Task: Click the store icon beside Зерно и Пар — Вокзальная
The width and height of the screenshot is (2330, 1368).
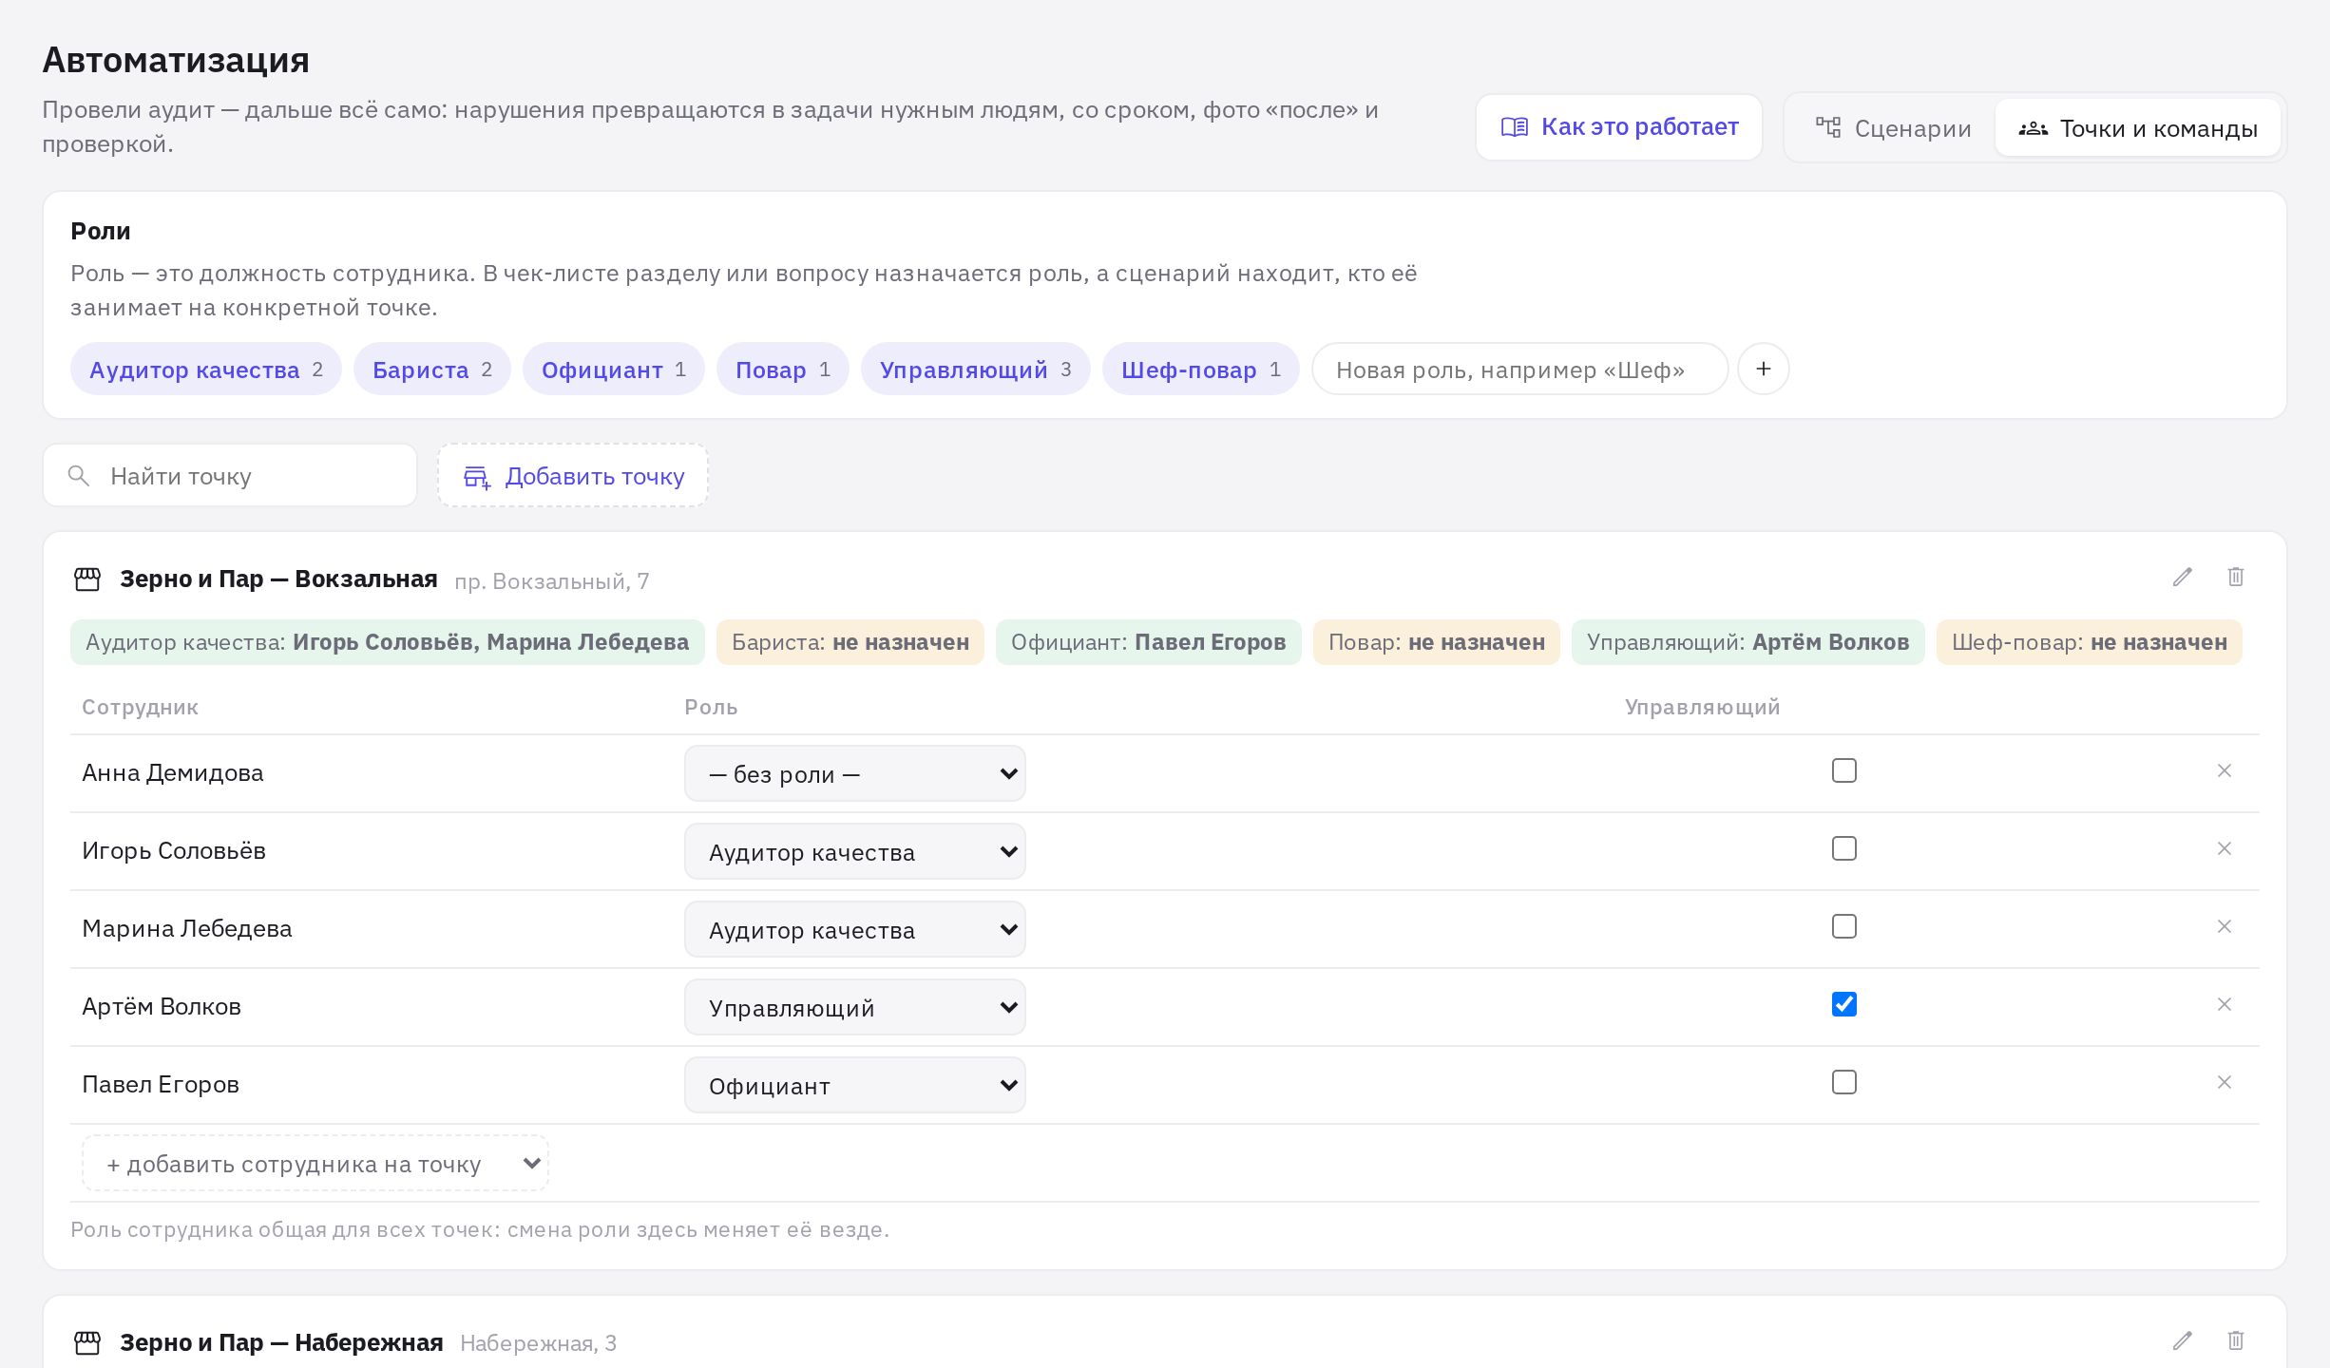Action: tap(87, 579)
